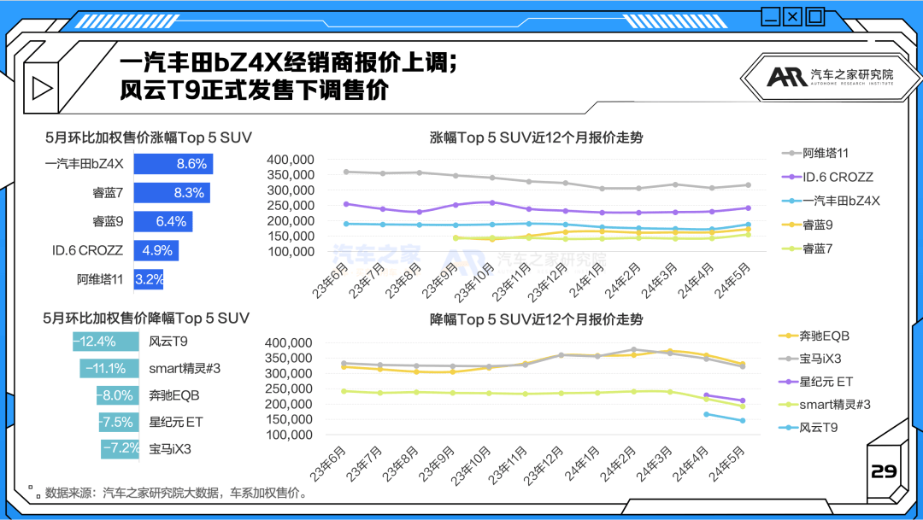923x520 pixels.
Task: Click the 降幅Top 5 SUV近12个月报价走势 chart title
Action: click(536, 319)
